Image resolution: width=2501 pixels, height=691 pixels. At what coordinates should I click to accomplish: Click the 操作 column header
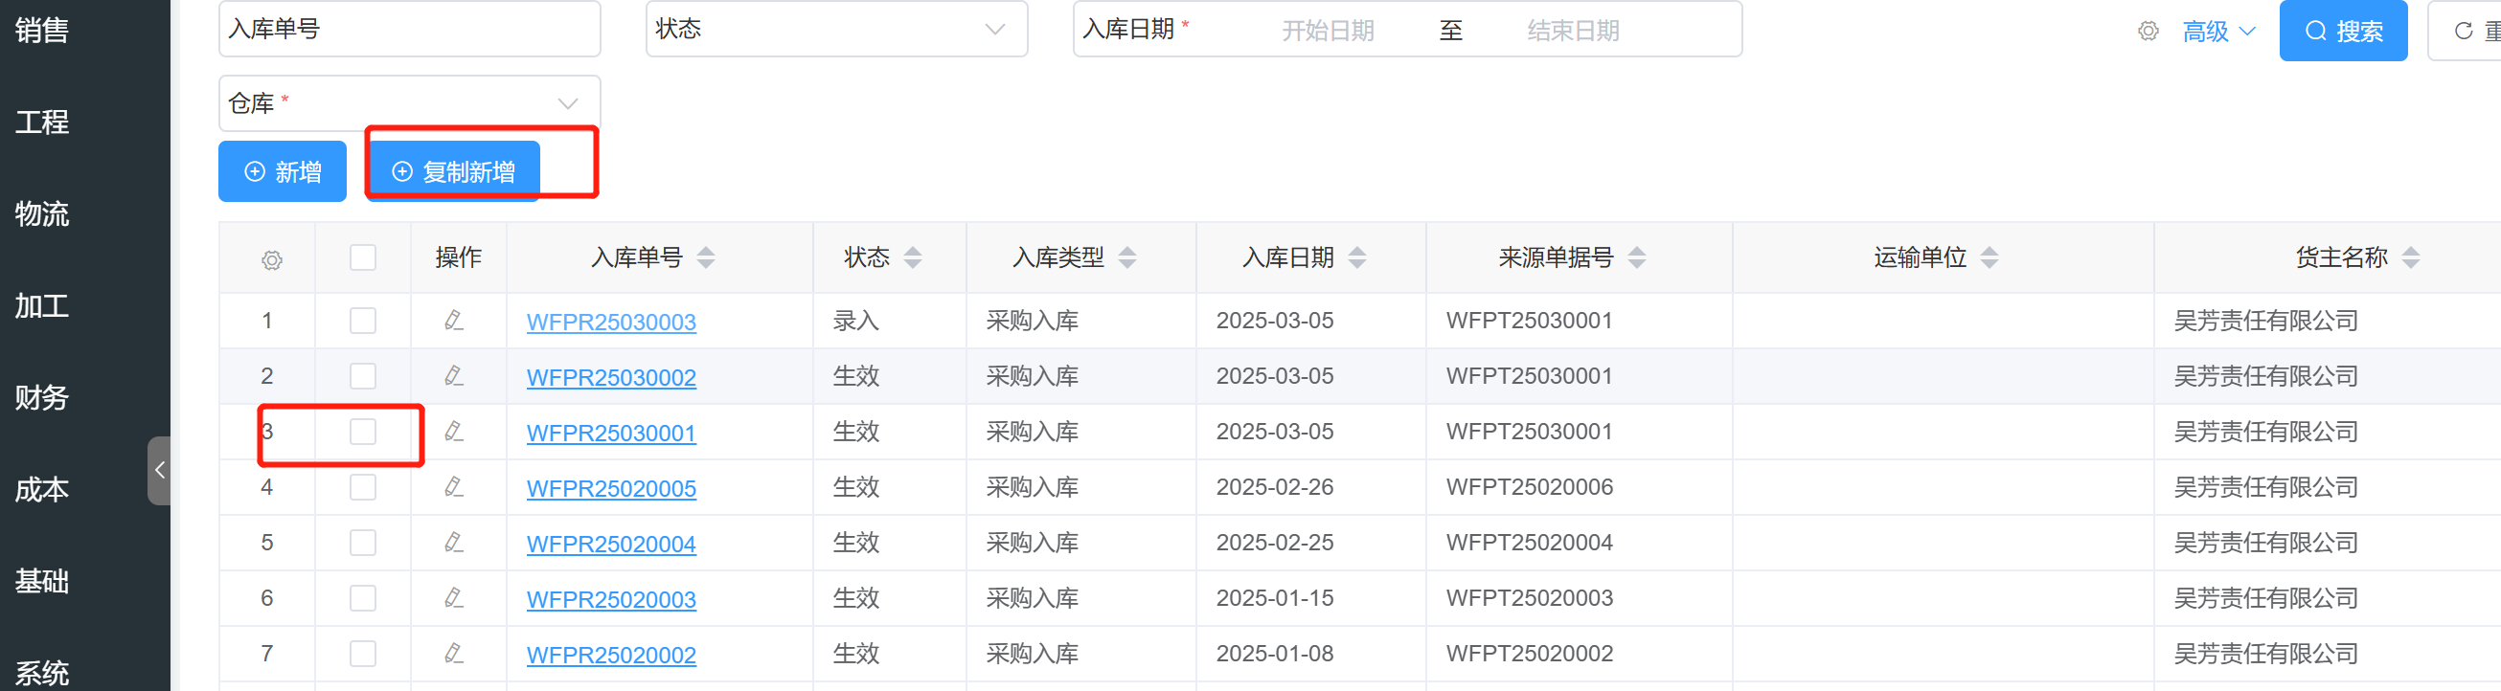click(458, 257)
